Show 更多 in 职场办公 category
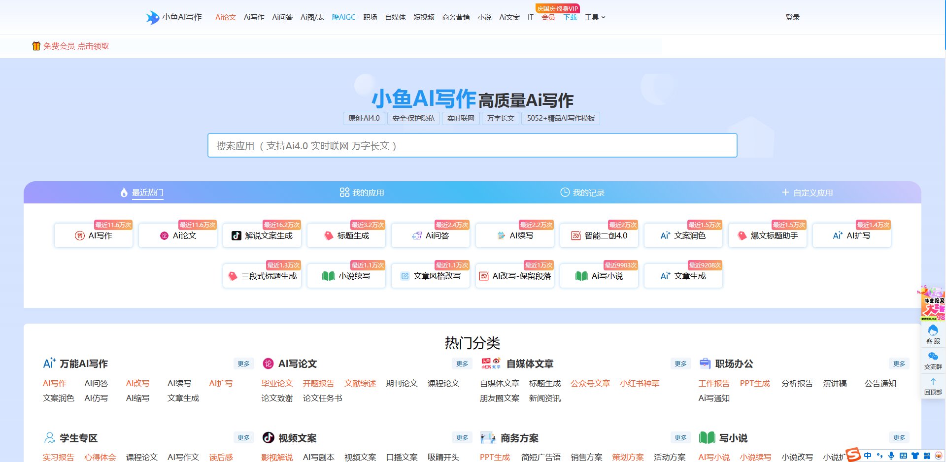The width and height of the screenshot is (946, 462). tap(899, 363)
